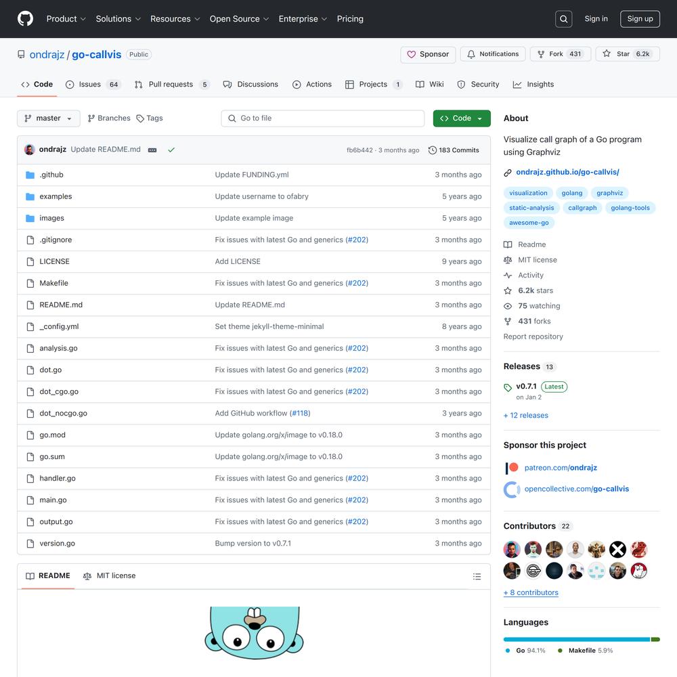The image size is (677, 677).
Task: Expand the Enterprise menu
Action: click(303, 19)
